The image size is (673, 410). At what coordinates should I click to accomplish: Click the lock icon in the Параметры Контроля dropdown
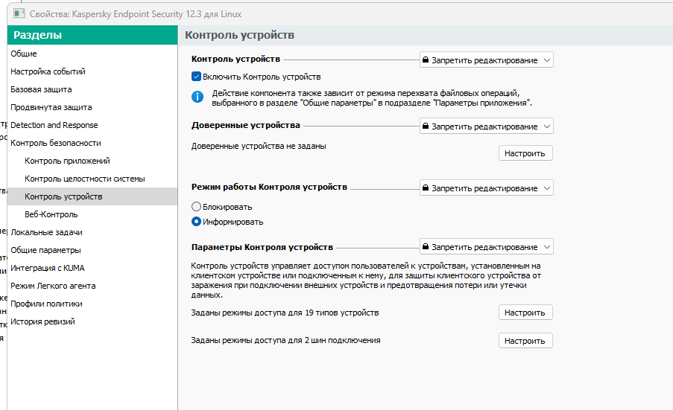pyautogui.click(x=426, y=247)
